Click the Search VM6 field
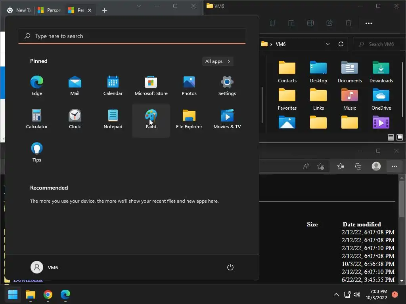This screenshot has height=304, width=406. pyautogui.click(x=379, y=44)
